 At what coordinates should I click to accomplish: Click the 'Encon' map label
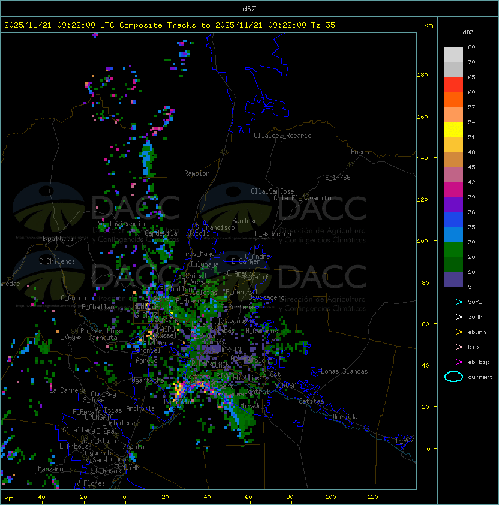point(360,152)
